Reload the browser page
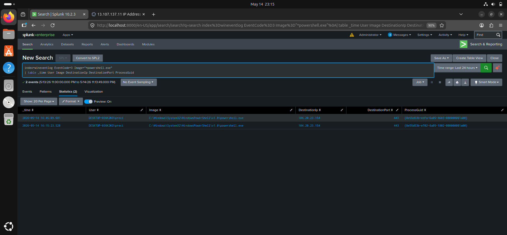507x235 pixels. [x=53, y=25]
